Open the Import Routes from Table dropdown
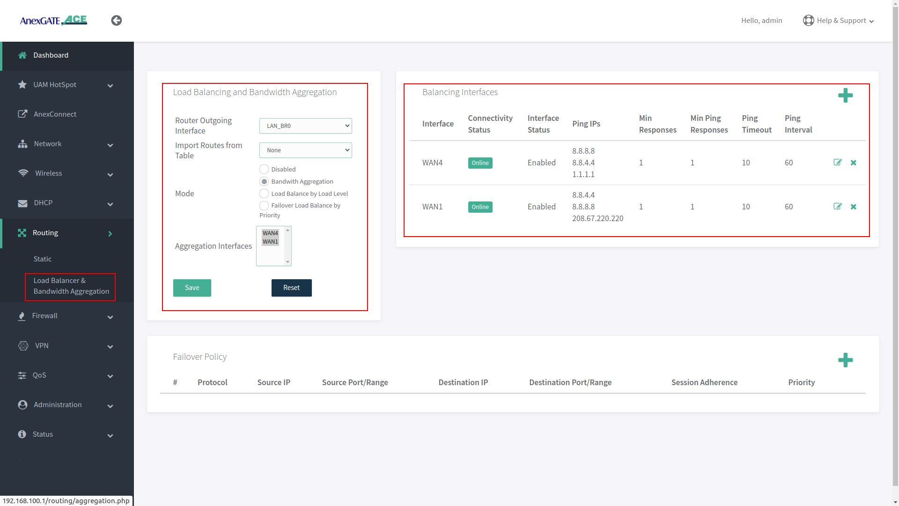Image resolution: width=899 pixels, height=506 pixels. click(305, 150)
